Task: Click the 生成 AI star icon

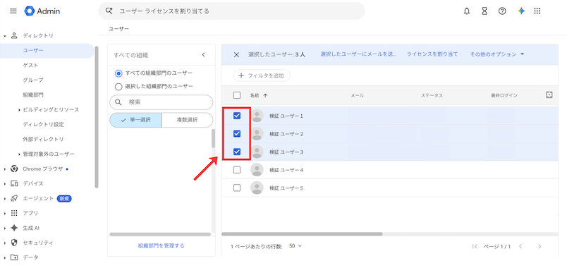Action: click(14, 228)
